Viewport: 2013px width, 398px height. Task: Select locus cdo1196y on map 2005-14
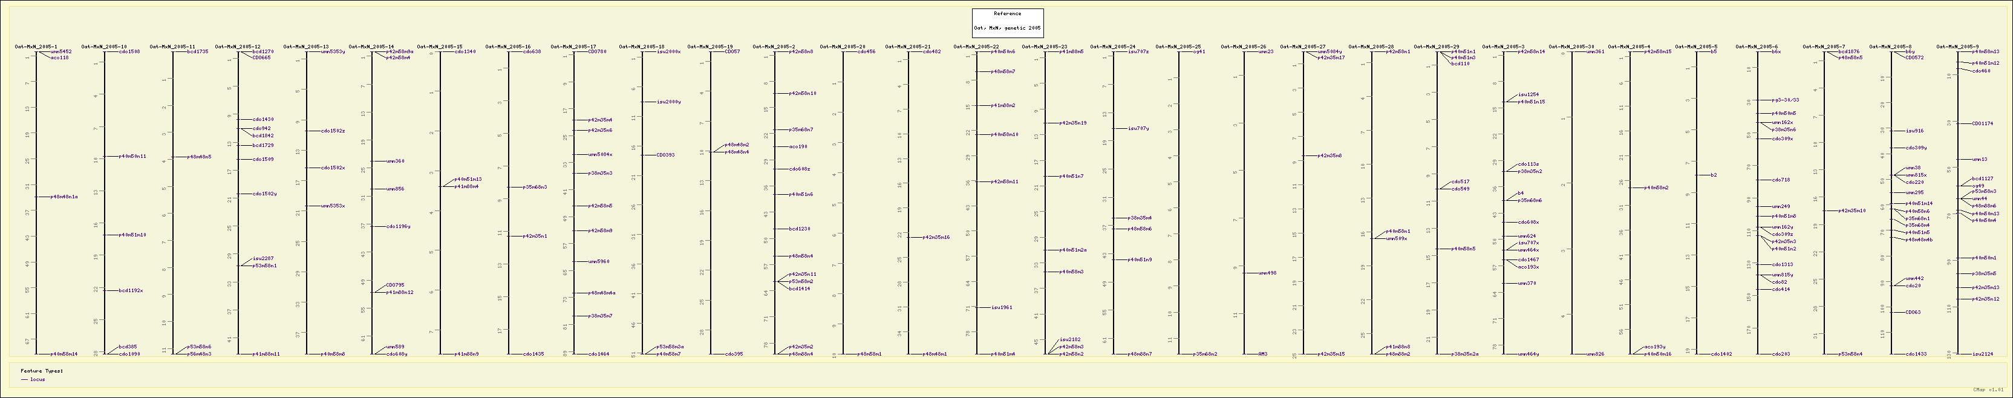(x=399, y=227)
